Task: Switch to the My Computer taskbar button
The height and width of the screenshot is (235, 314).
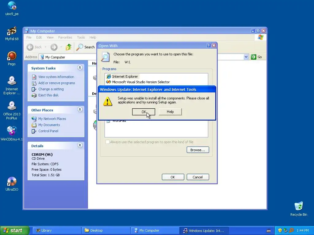Action: click(x=155, y=230)
